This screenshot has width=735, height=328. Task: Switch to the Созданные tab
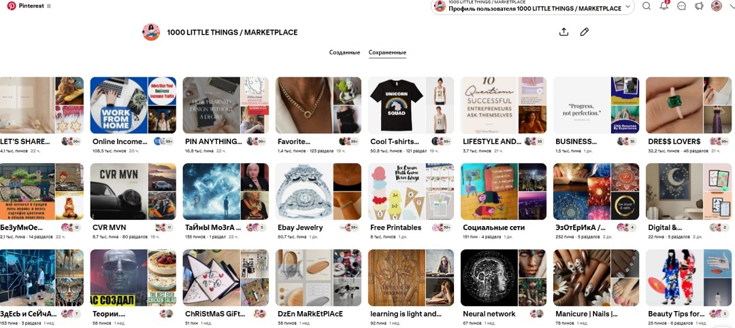[344, 52]
